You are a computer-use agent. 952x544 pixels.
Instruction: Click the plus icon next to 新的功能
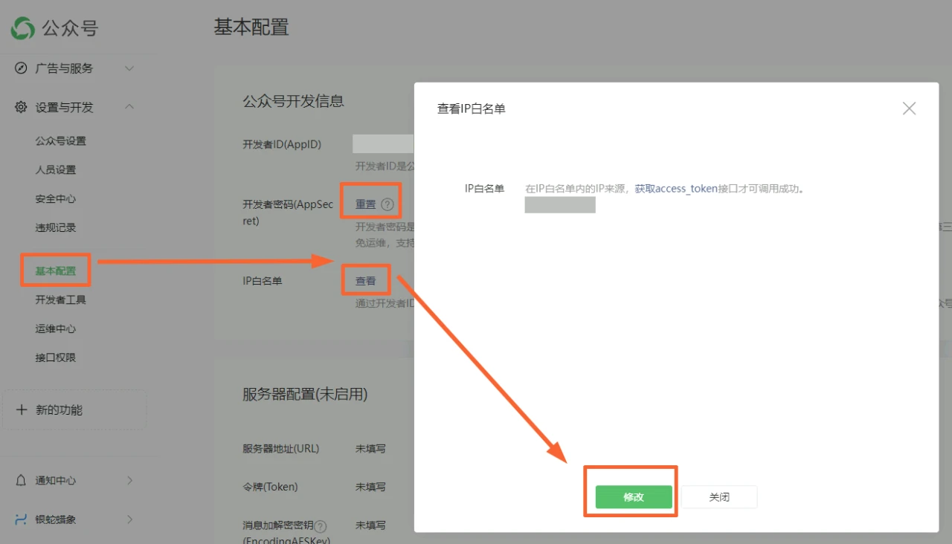point(21,409)
